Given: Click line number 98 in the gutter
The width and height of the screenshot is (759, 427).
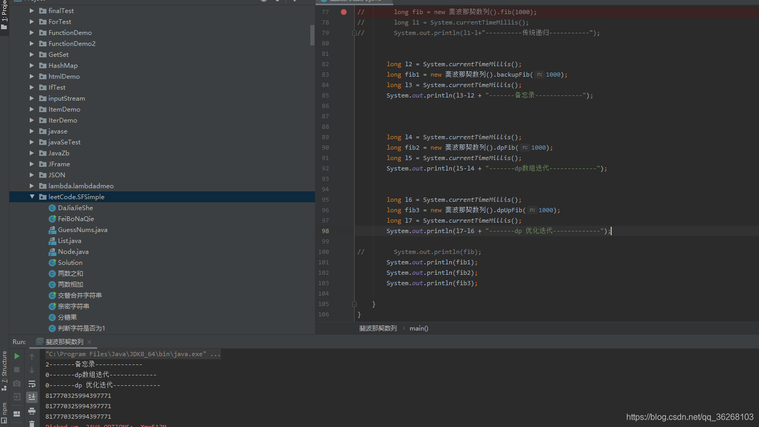Looking at the screenshot, I should pos(325,231).
